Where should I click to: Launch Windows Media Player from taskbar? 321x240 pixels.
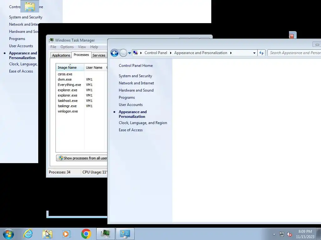click(x=66, y=234)
